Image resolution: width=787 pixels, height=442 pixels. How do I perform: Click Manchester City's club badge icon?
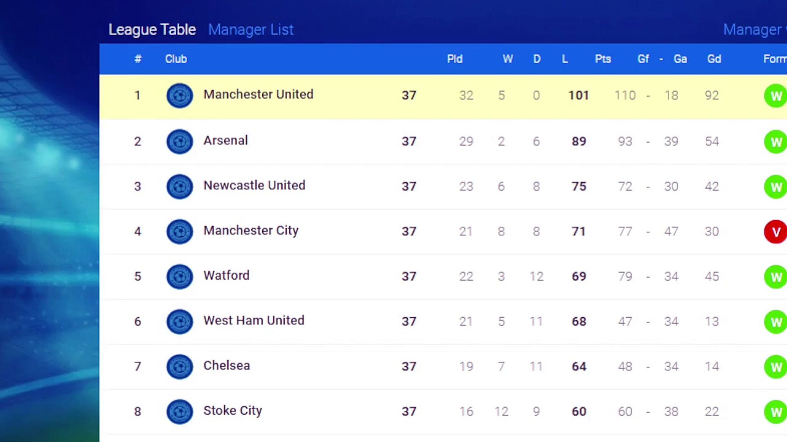point(180,232)
